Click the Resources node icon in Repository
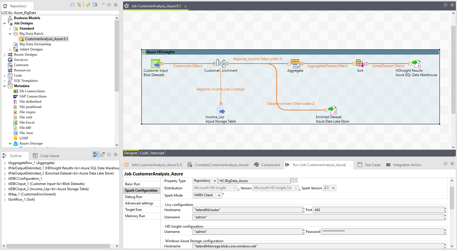457x250 pixels. (x=10, y=70)
